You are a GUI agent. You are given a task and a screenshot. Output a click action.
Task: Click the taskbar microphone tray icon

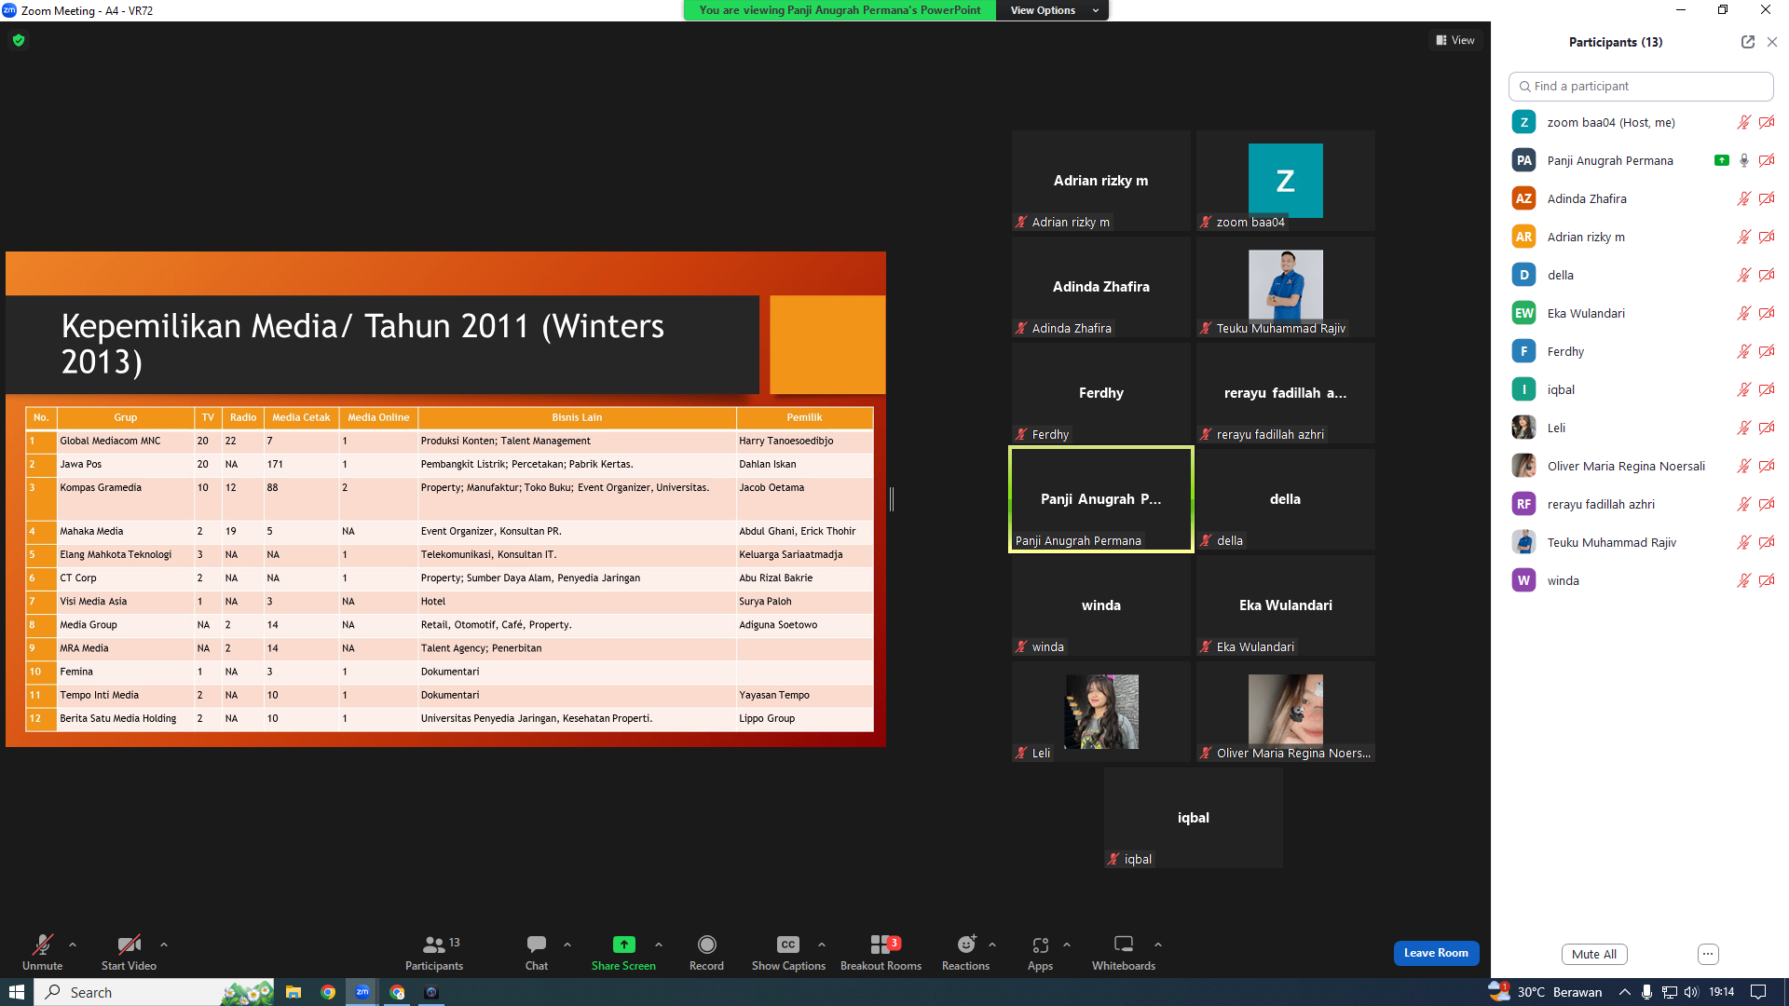1647,992
